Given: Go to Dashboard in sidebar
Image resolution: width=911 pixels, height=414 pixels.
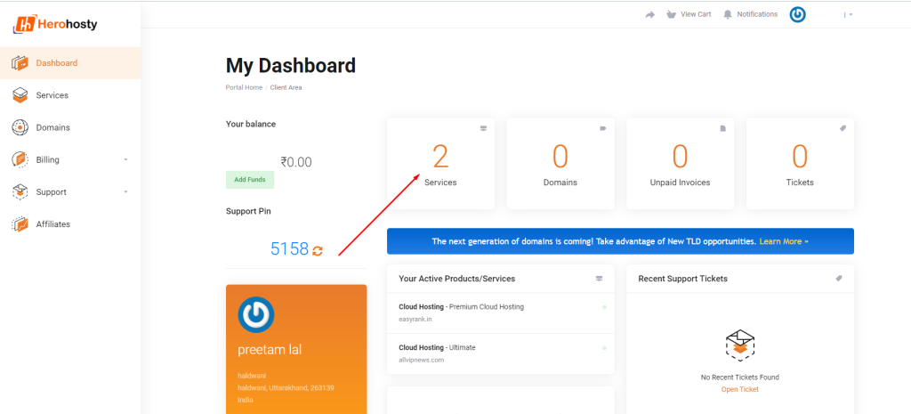Looking at the screenshot, I should (x=56, y=63).
